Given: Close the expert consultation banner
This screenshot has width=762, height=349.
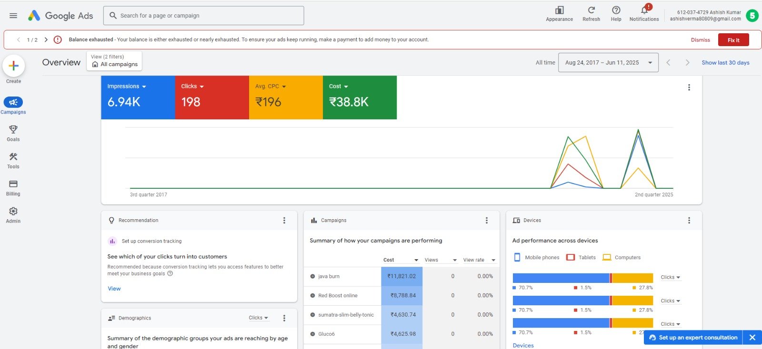Looking at the screenshot, I should pos(752,338).
